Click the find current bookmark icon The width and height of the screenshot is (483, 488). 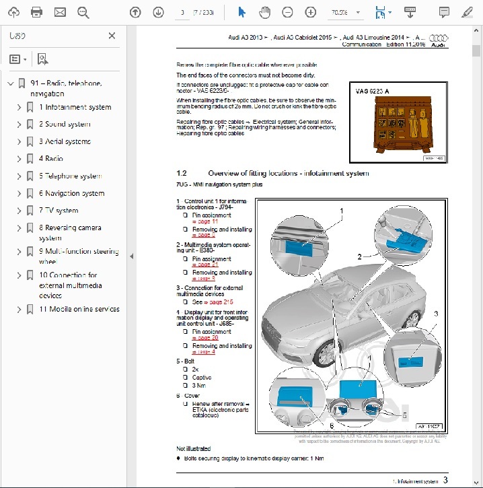[x=42, y=59]
